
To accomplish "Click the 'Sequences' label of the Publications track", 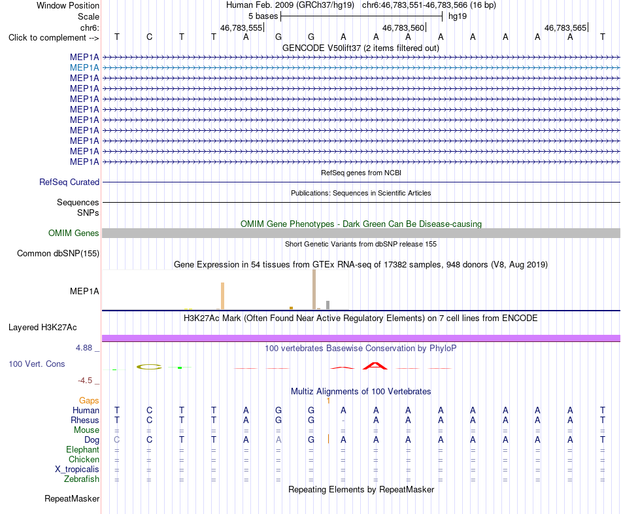I will 78,203.
